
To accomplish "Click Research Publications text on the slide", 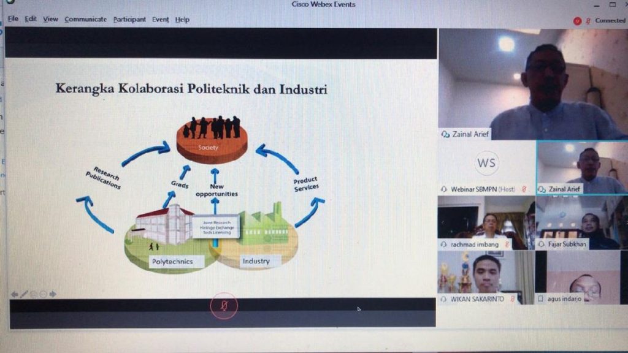I will click(x=104, y=177).
